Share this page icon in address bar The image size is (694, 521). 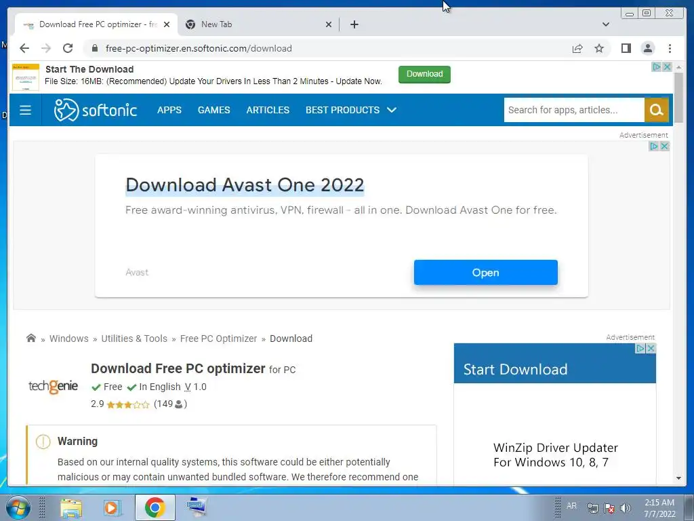(x=577, y=48)
